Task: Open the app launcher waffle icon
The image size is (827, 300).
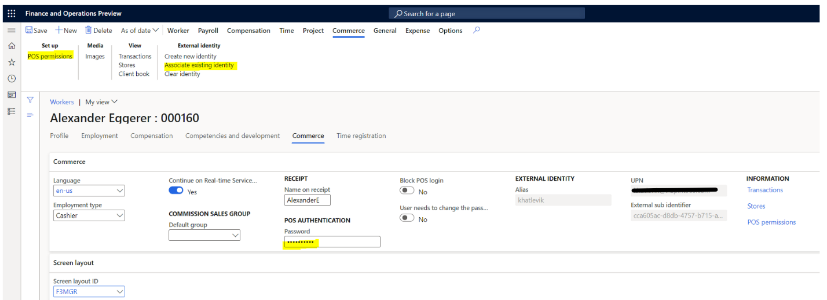Action: pos(12,13)
